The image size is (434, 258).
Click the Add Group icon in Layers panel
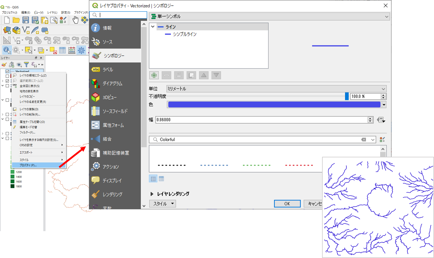tap(12, 64)
